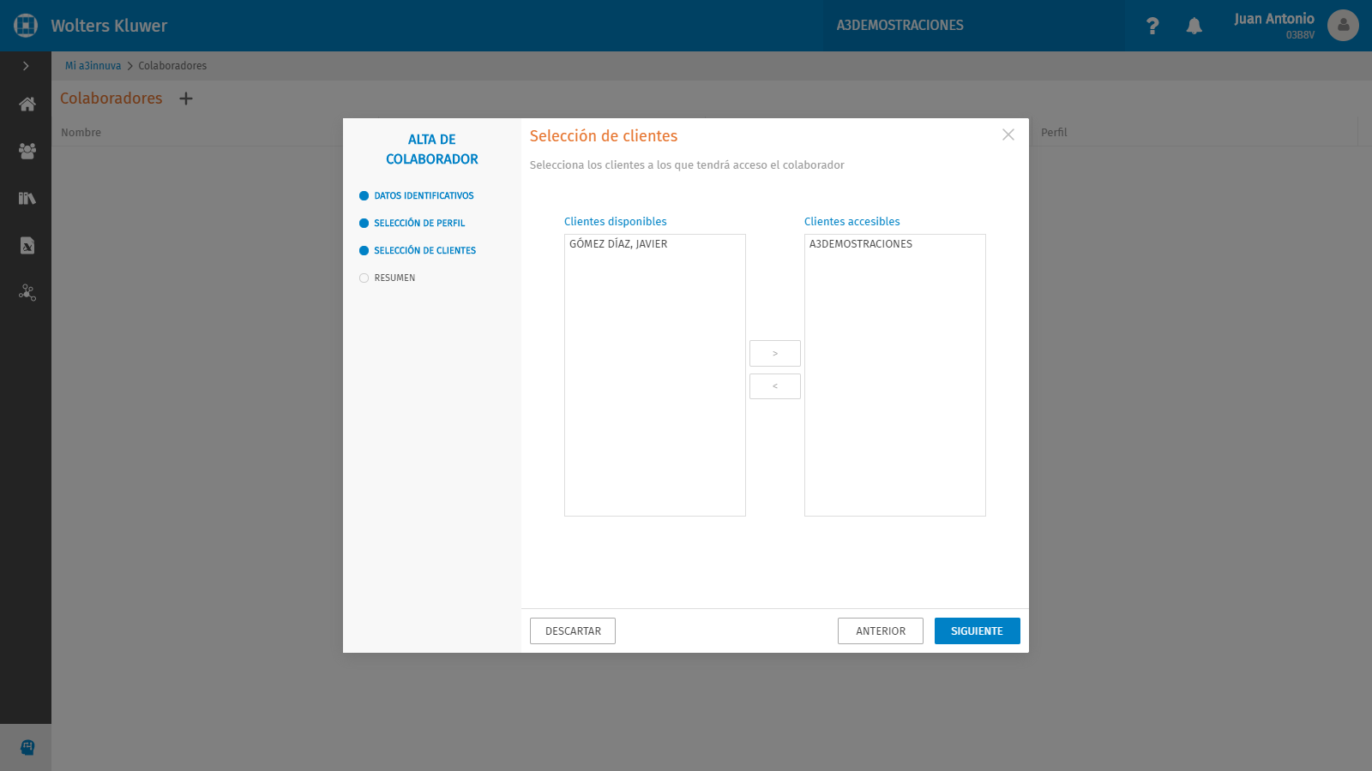Image resolution: width=1372 pixels, height=771 pixels.
Task: Open the document sidebar icon
Action: pos(27,246)
